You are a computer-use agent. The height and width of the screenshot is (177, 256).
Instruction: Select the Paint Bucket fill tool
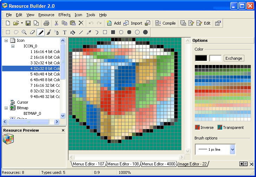click(x=73, y=32)
